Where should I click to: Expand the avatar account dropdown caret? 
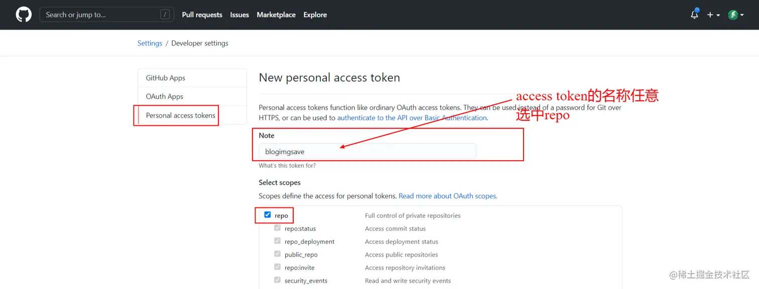pos(741,15)
